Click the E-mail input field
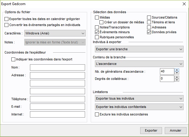The image size is (189, 137). pos(58,107)
